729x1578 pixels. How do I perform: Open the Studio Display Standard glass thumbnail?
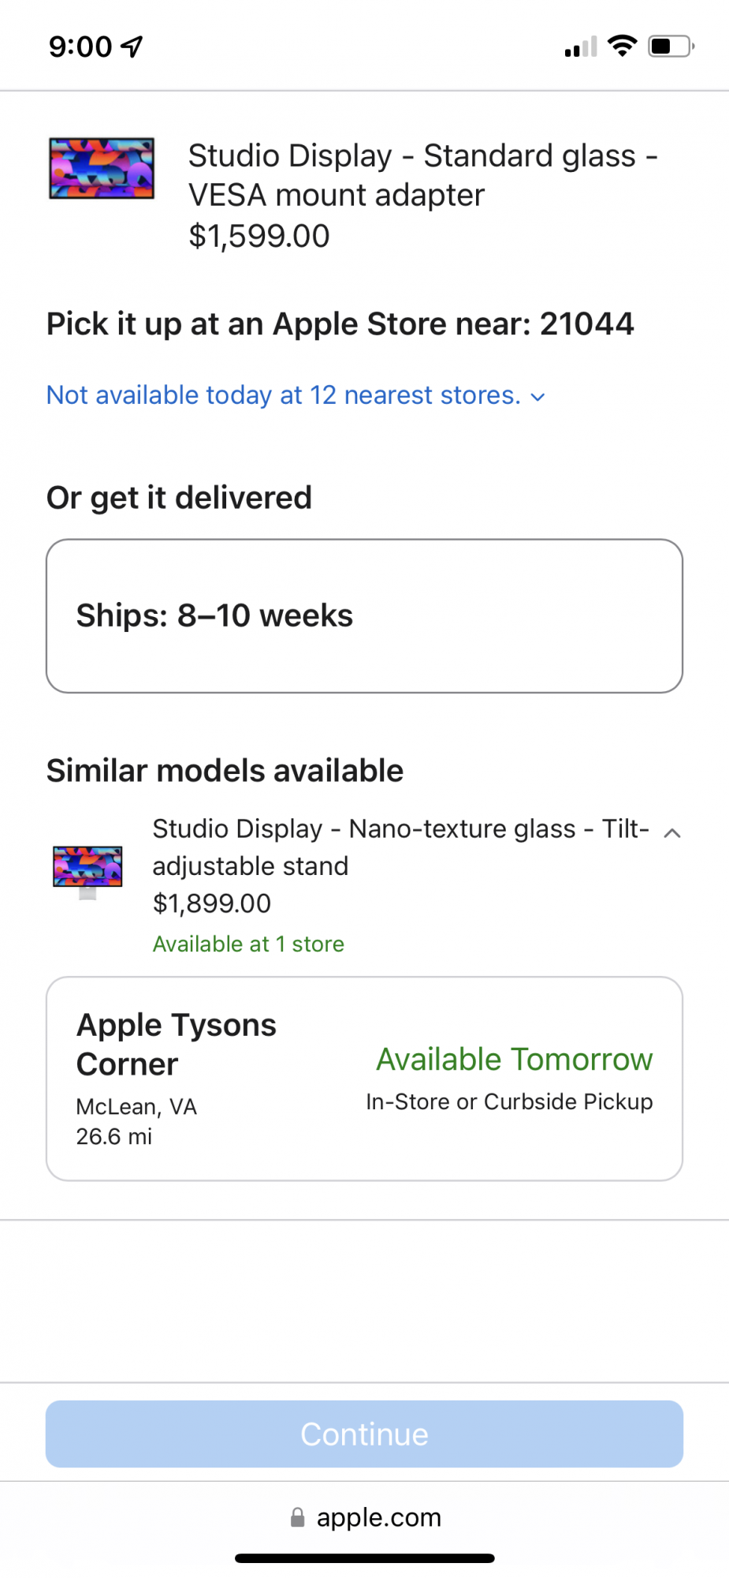click(102, 168)
